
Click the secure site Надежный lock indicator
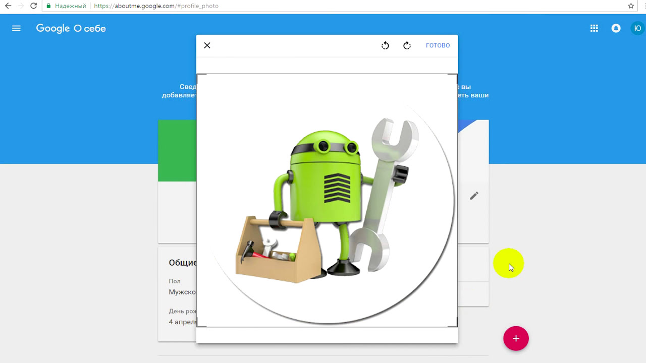pyautogui.click(x=66, y=6)
